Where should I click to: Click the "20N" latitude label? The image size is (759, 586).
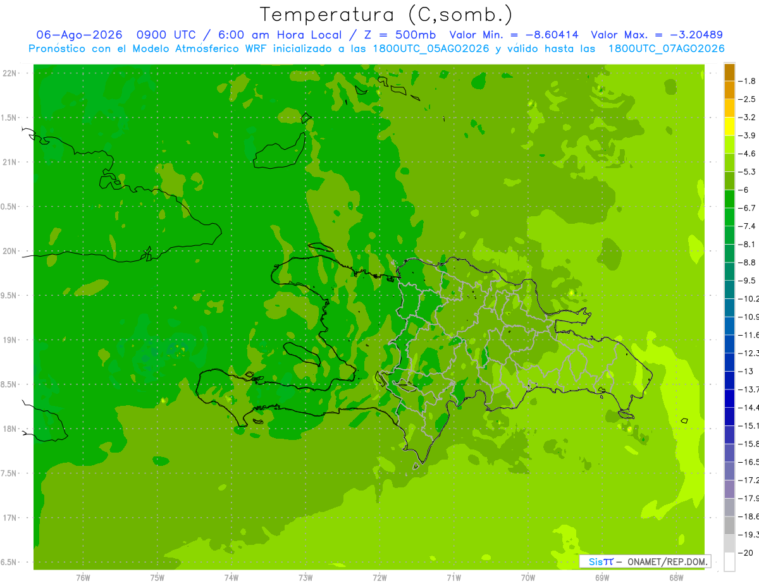point(11,251)
